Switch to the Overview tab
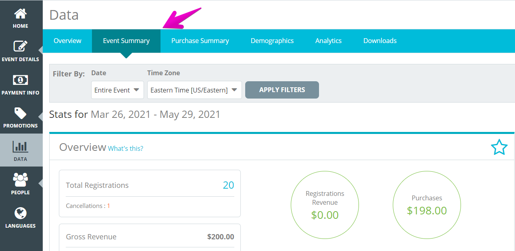This screenshot has width=515, height=251. pos(67,41)
